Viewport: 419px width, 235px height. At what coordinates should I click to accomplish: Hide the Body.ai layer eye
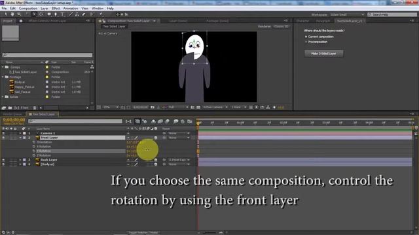pyautogui.click(x=3, y=164)
